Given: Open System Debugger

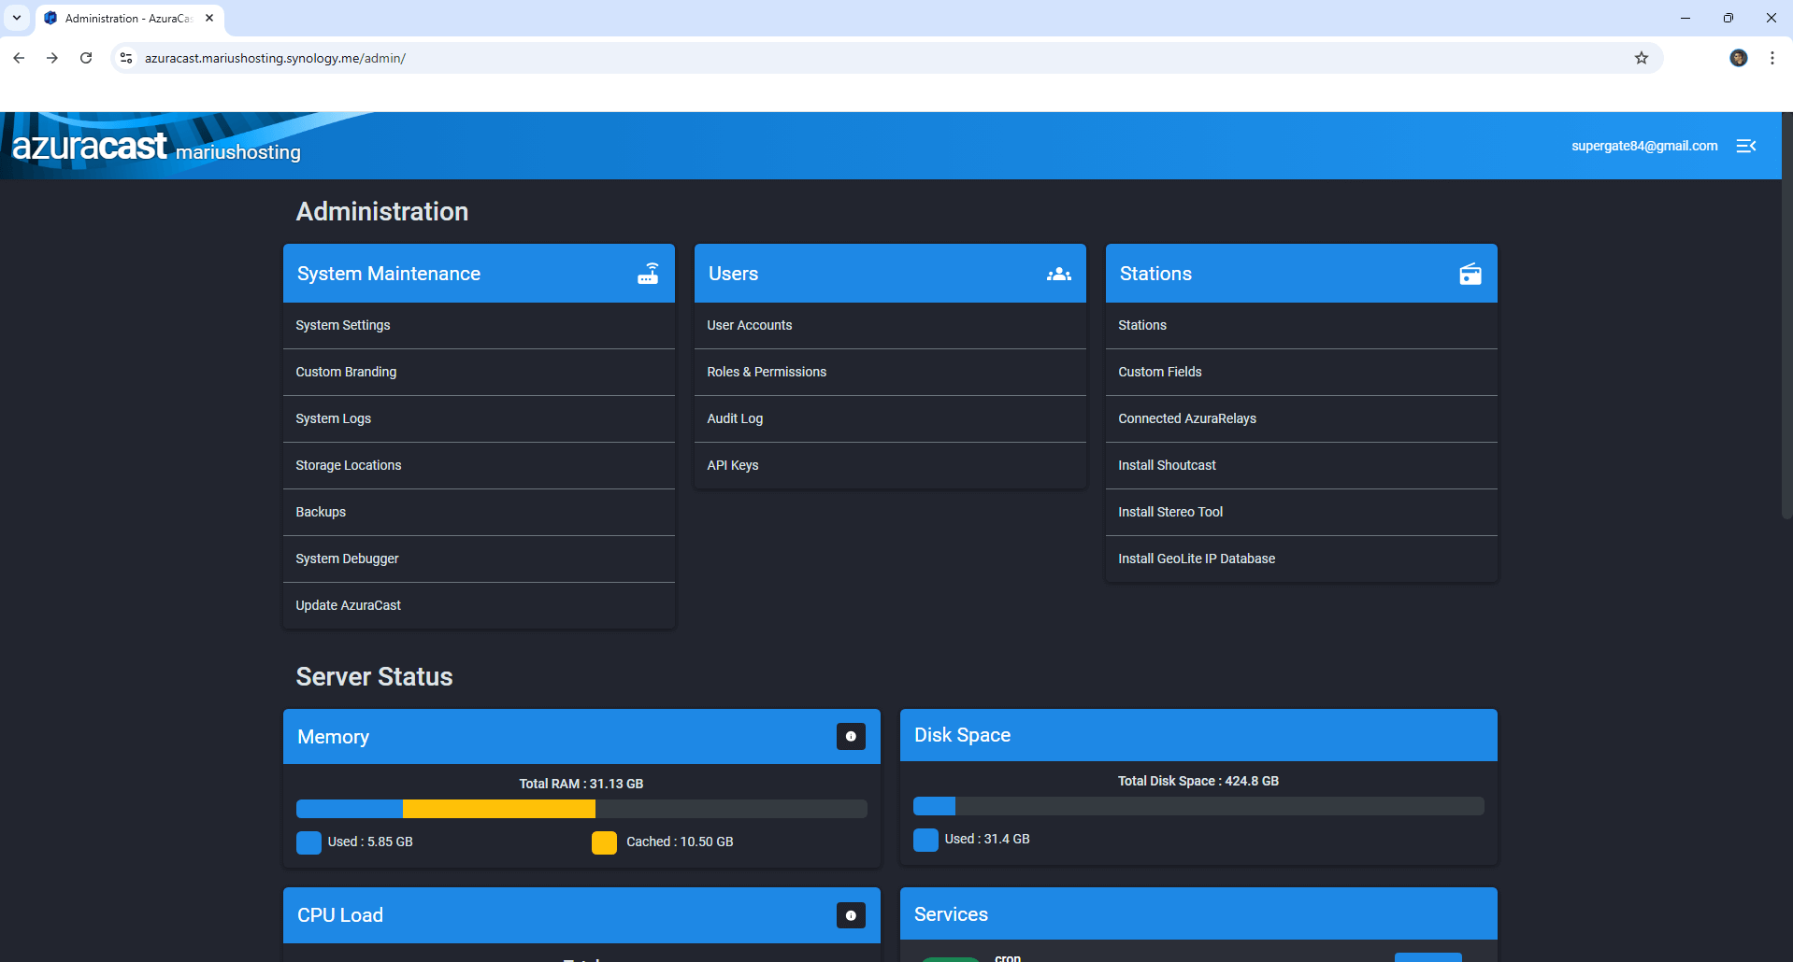Looking at the screenshot, I should (479, 559).
